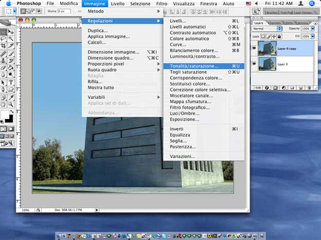Screen dimensions: 321x240
Task: Select the Magic Wand tool
Action: [11, 38]
